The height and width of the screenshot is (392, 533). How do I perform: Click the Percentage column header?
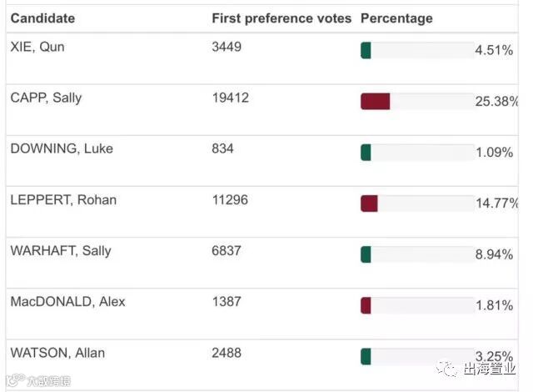tap(396, 18)
